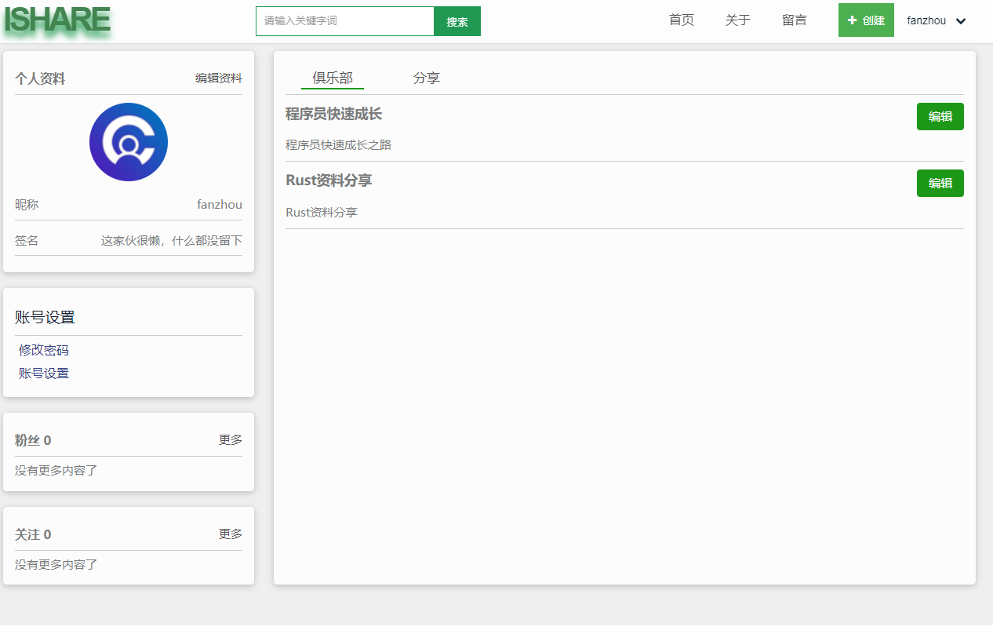Switch to the 俱乐部 tab
This screenshot has height=634, width=993.
pos(333,78)
